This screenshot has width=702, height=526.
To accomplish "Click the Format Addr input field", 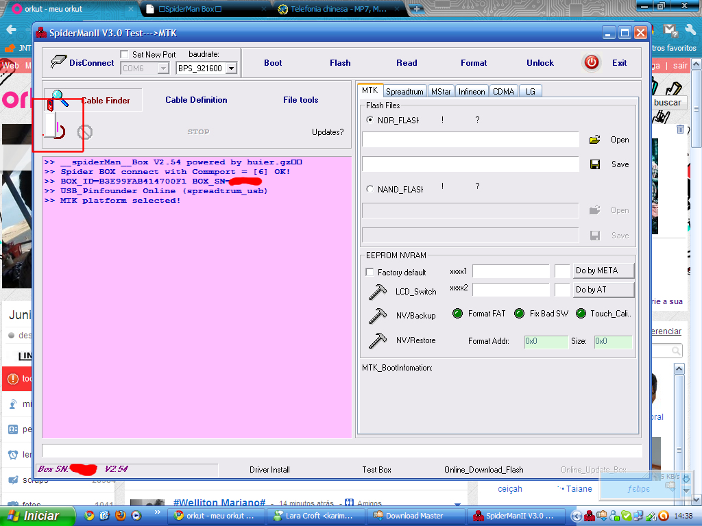I will pyautogui.click(x=546, y=341).
